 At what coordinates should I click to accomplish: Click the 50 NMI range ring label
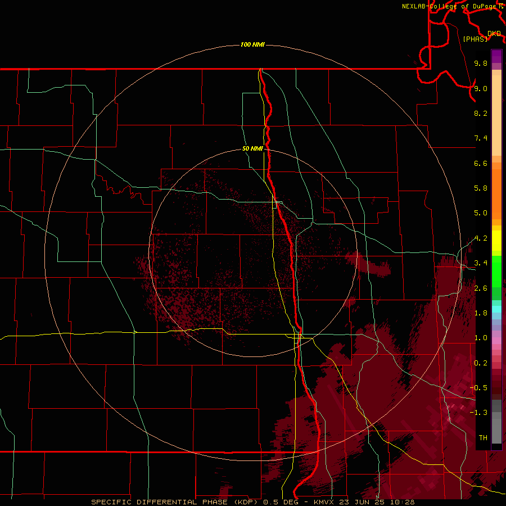(x=252, y=148)
